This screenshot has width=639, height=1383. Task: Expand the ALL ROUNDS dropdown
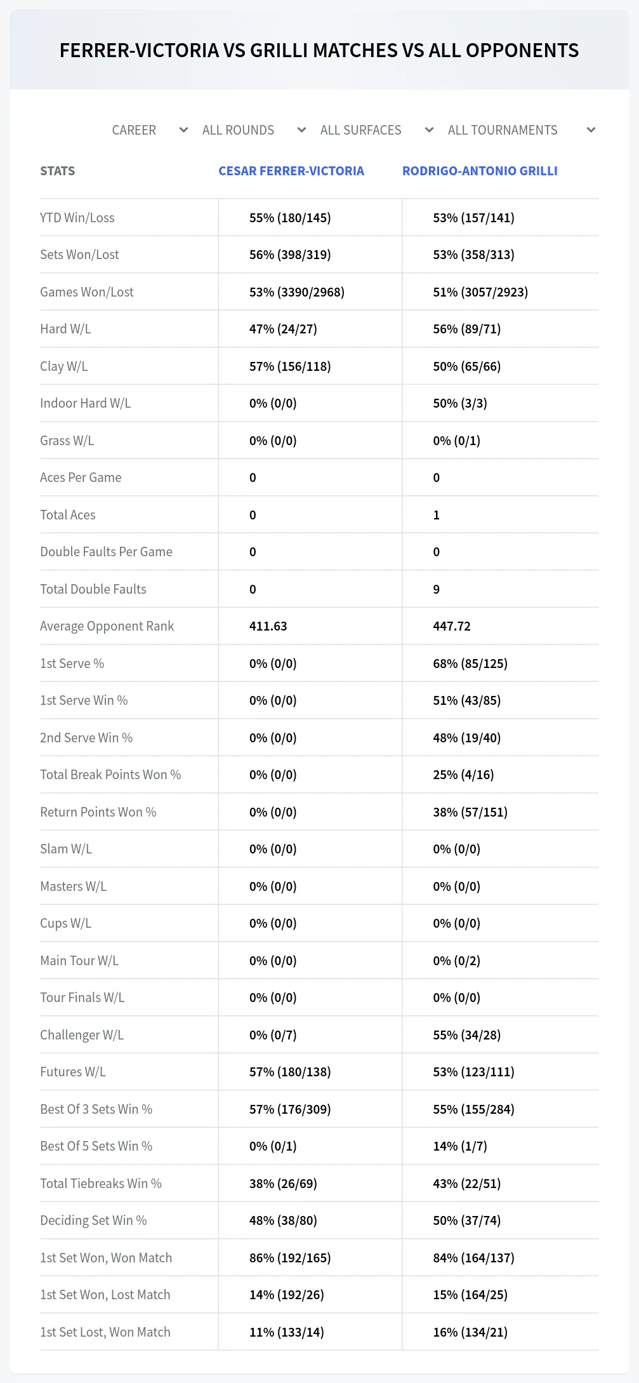pyautogui.click(x=254, y=130)
